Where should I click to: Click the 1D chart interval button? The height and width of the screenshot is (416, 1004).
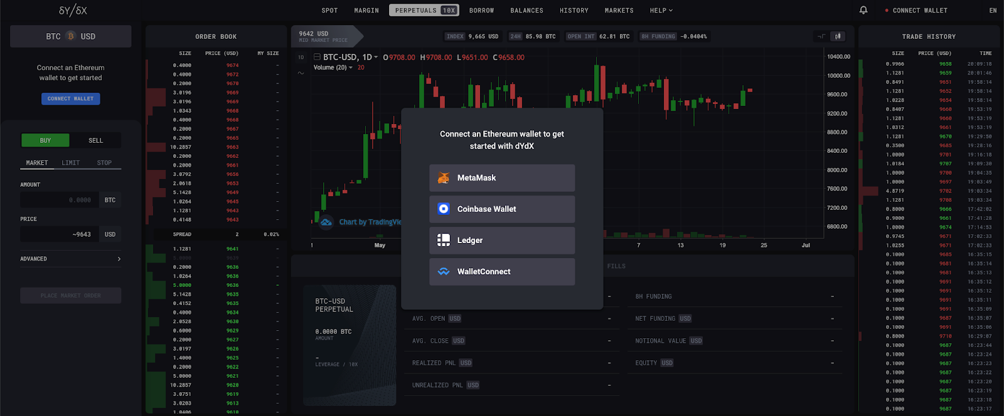[301, 57]
